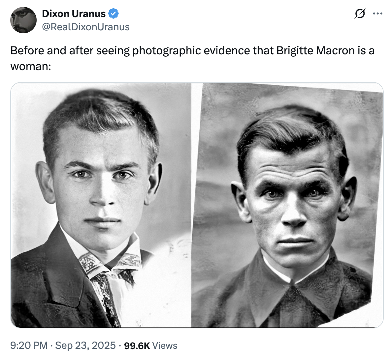Viewport: 390px width, 361px height.
Task: Open the left portrait photo
Action: point(101,205)
